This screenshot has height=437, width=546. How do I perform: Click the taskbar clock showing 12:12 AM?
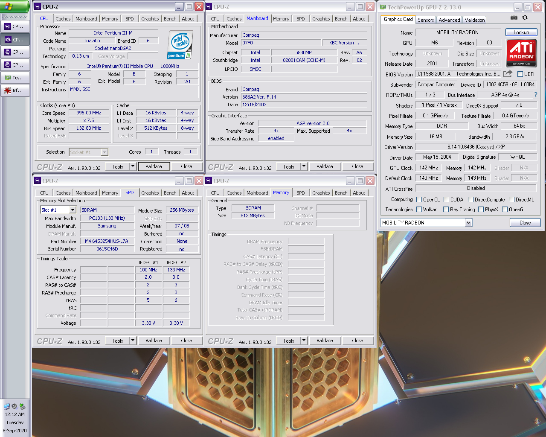click(x=15, y=414)
